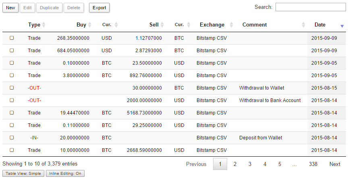Screen dimensions: 348x178
Task: Sort by Sell column arrows
Action: 162,25
